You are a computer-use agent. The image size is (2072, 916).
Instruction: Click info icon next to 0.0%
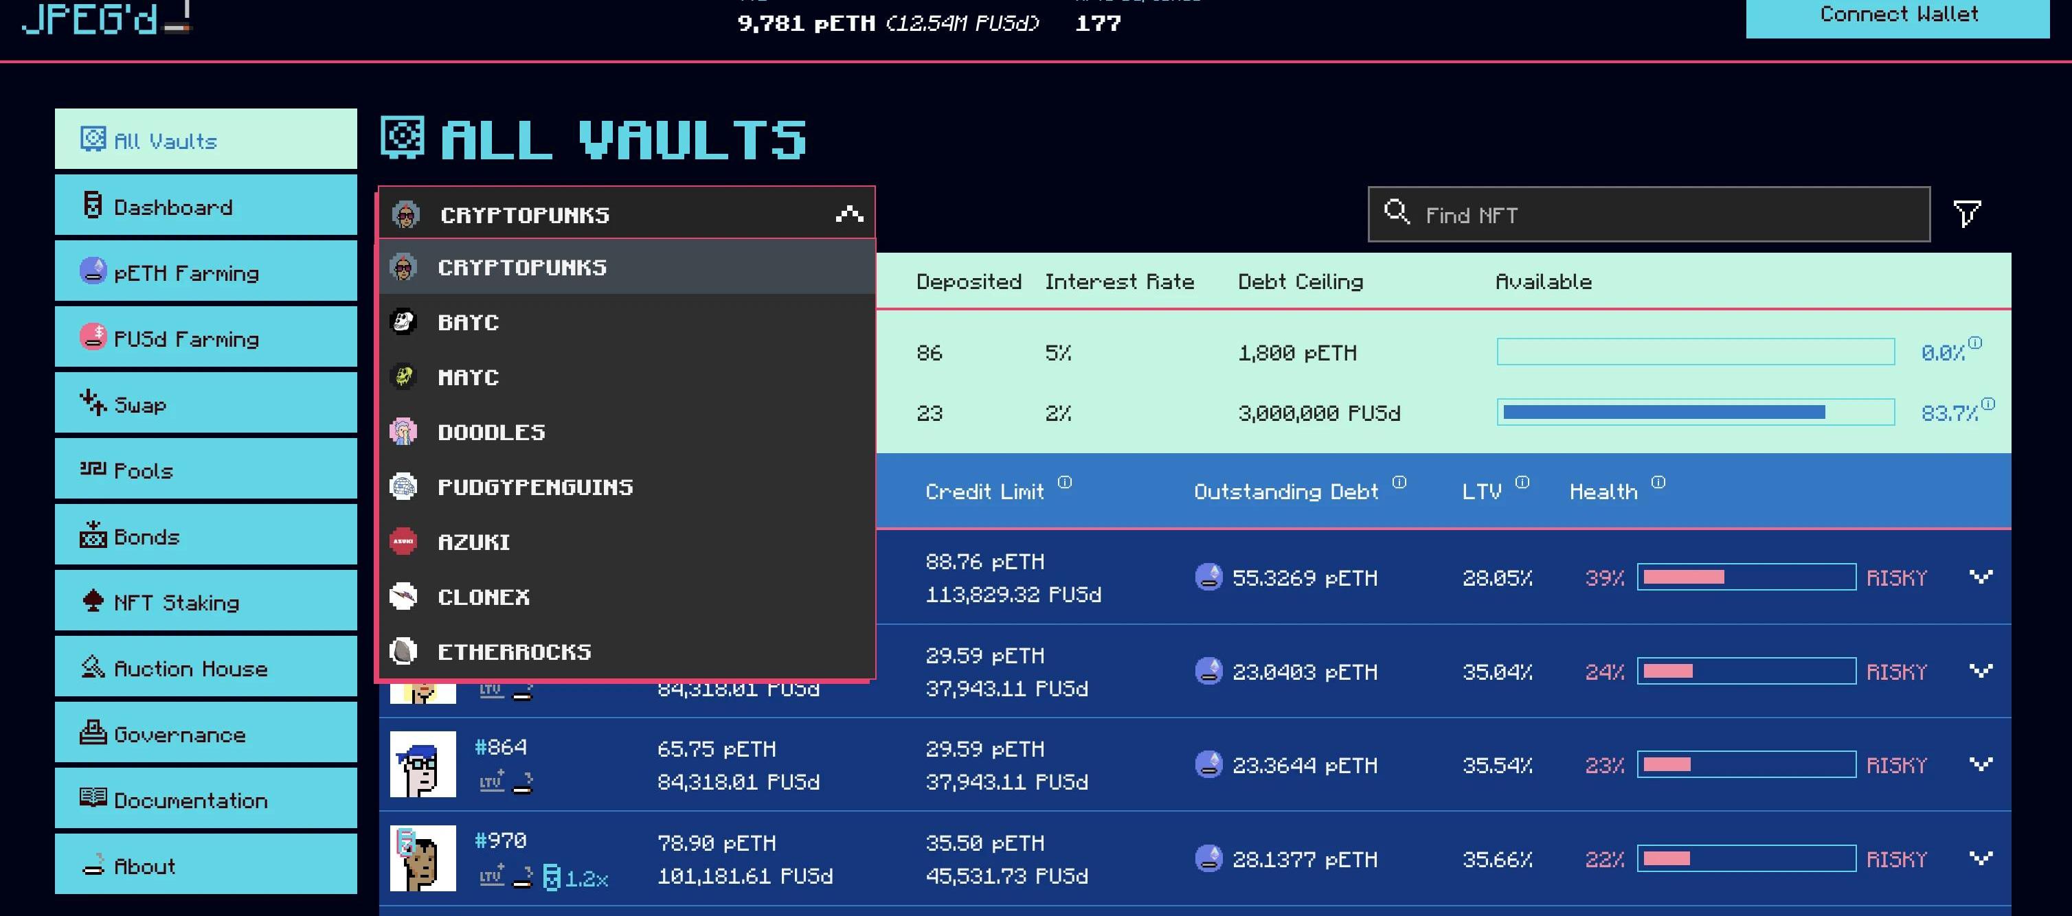(1974, 342)
